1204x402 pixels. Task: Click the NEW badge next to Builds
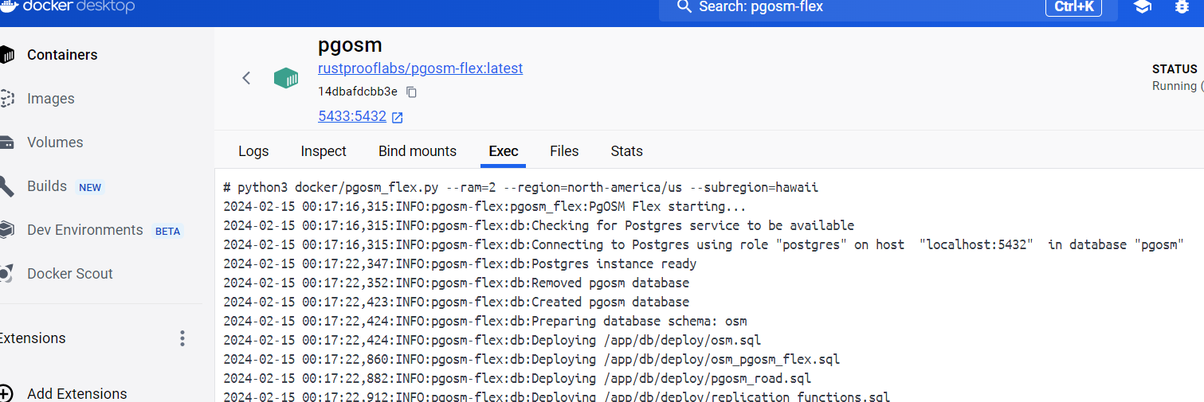point(90,188)
